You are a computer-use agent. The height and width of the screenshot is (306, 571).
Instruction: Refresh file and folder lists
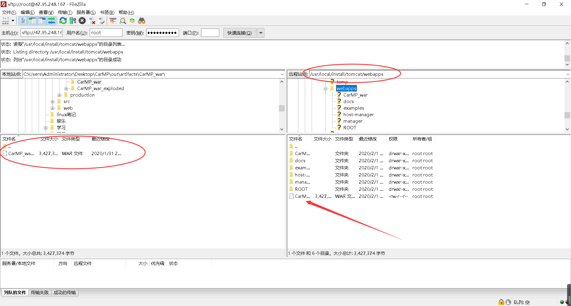coord(63,21)
